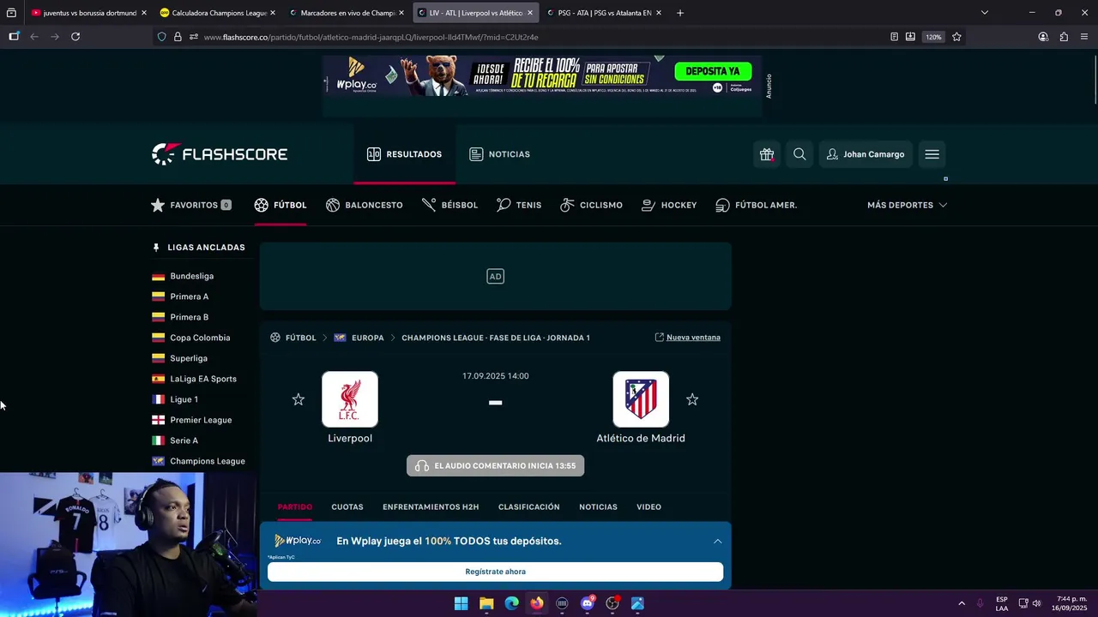Open the hamburger menu in header
1098x617 pixels.
pyautogui.click(x=932, y=154)
